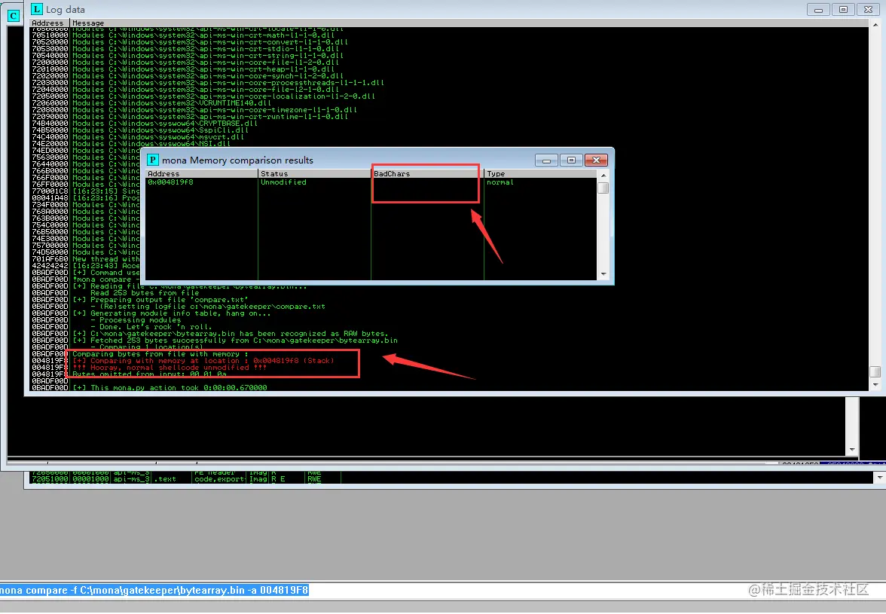Close the Log data window
Viewport: 886px width, 614px height.
868,10
